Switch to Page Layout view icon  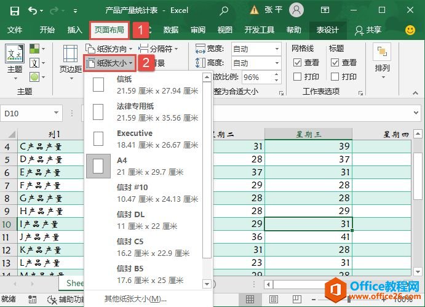[274, 299]
